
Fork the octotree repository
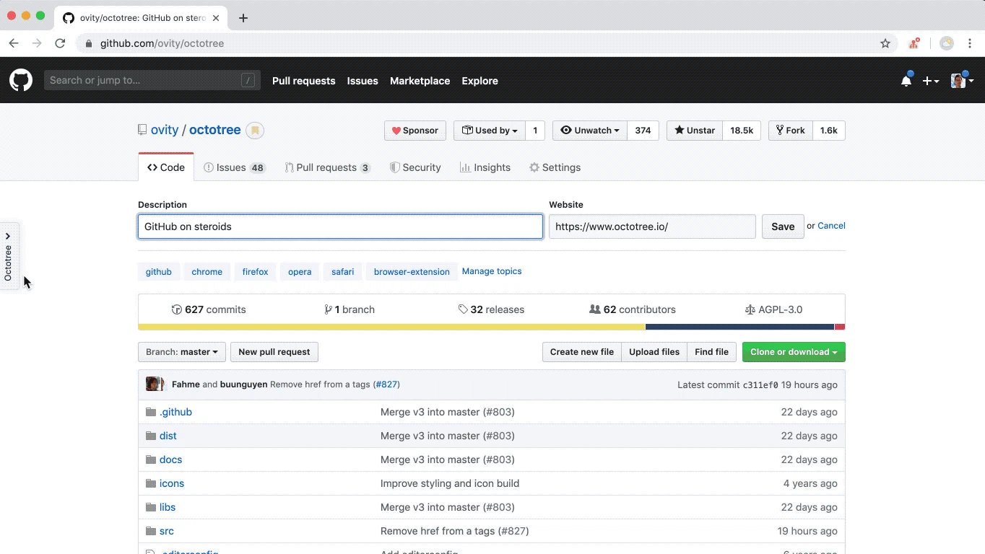pos(790,131)
